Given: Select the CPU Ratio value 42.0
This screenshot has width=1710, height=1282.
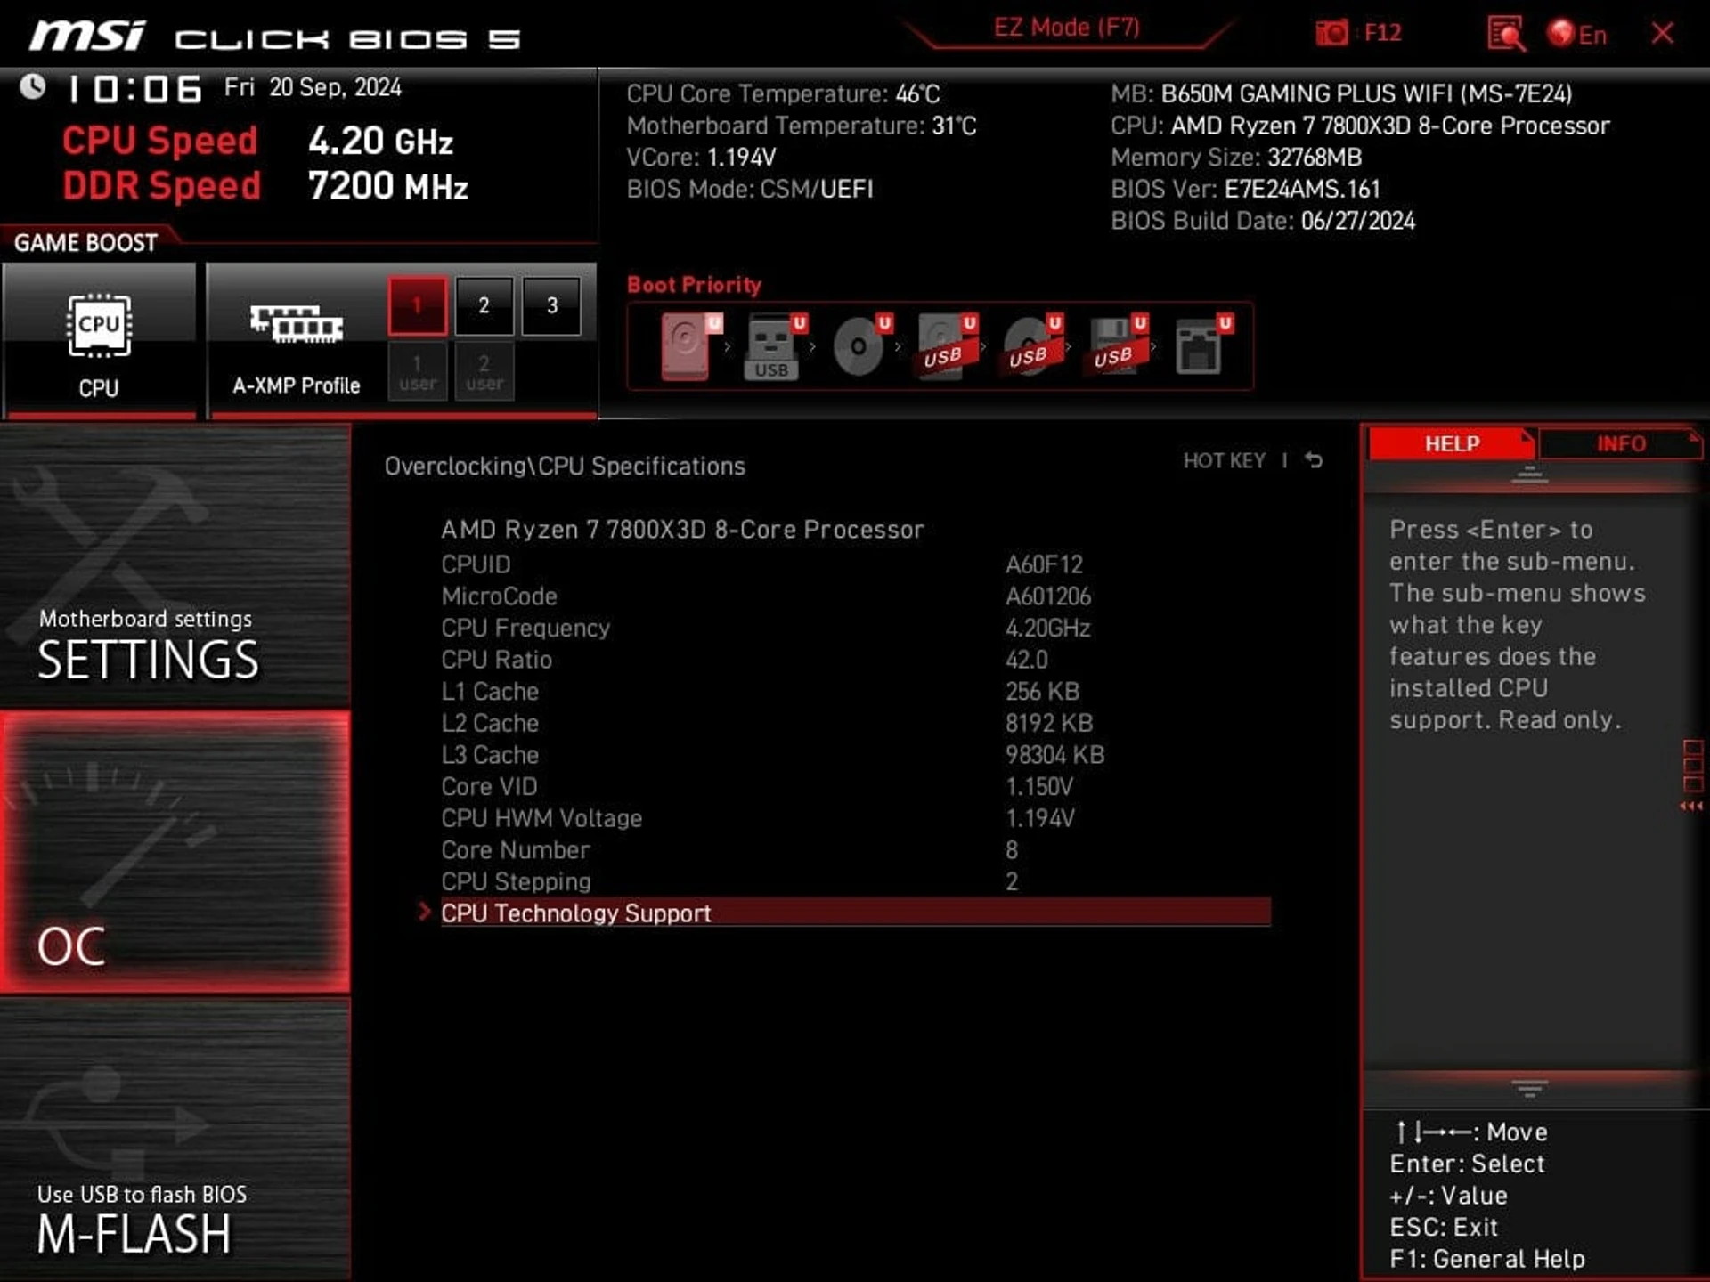Looking at the screenshot, I should (x=1026, y=660).
